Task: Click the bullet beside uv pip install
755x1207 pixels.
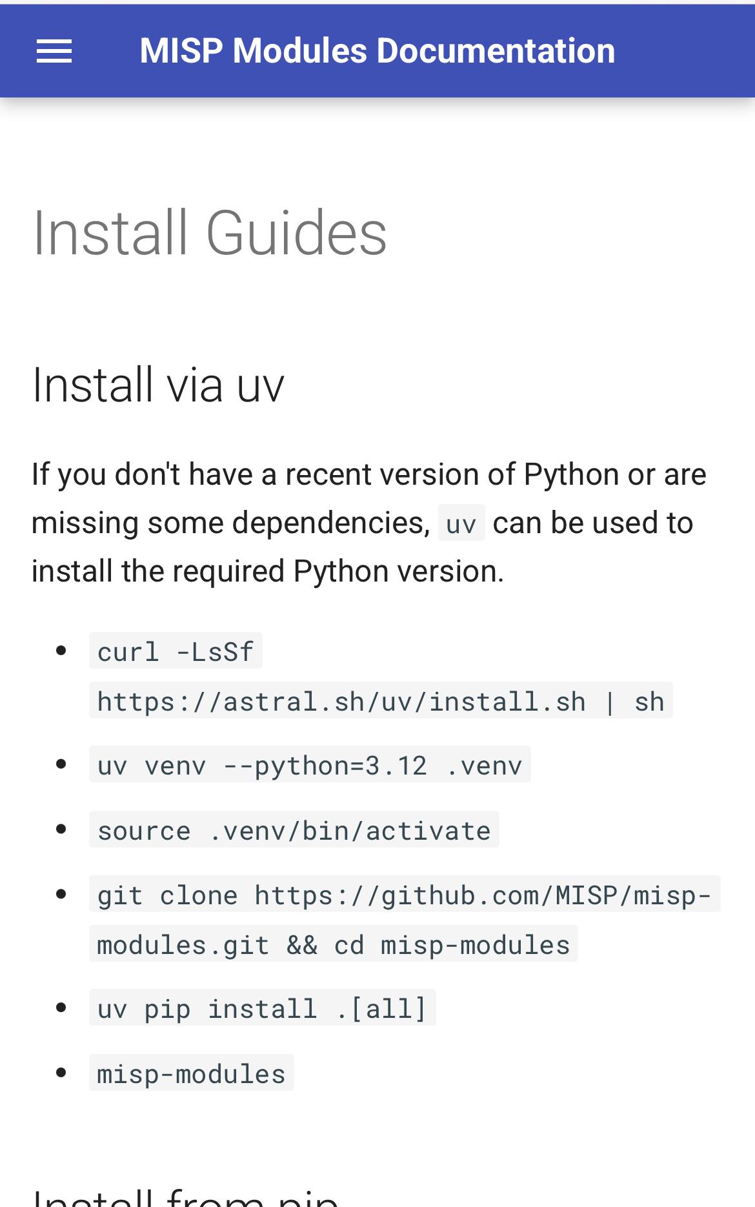Action: coord(62,1008)
